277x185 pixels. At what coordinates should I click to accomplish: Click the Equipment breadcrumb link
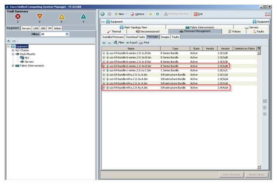tap(114, 22)
